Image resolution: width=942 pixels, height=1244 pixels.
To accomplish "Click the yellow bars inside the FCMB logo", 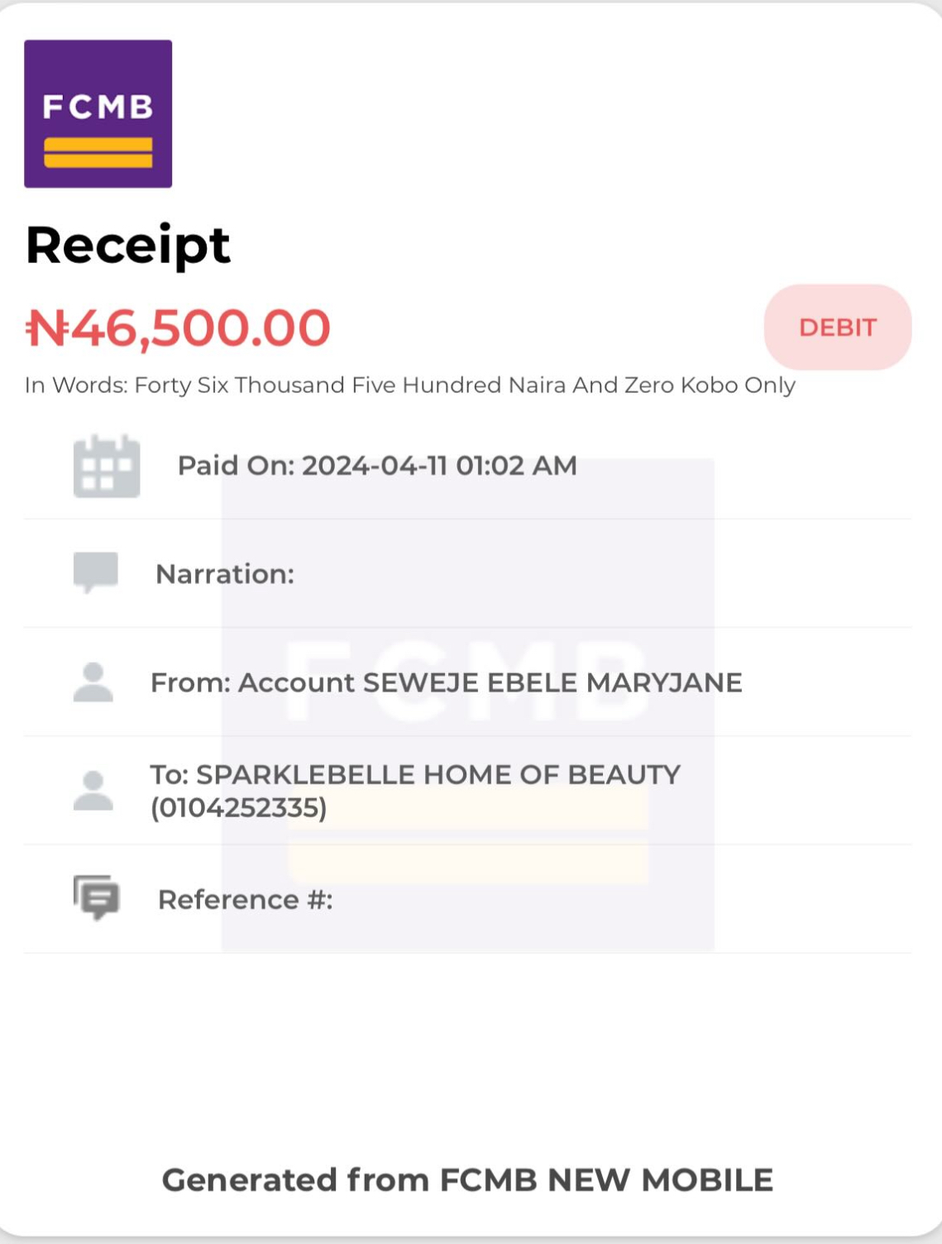I will 98,153.
